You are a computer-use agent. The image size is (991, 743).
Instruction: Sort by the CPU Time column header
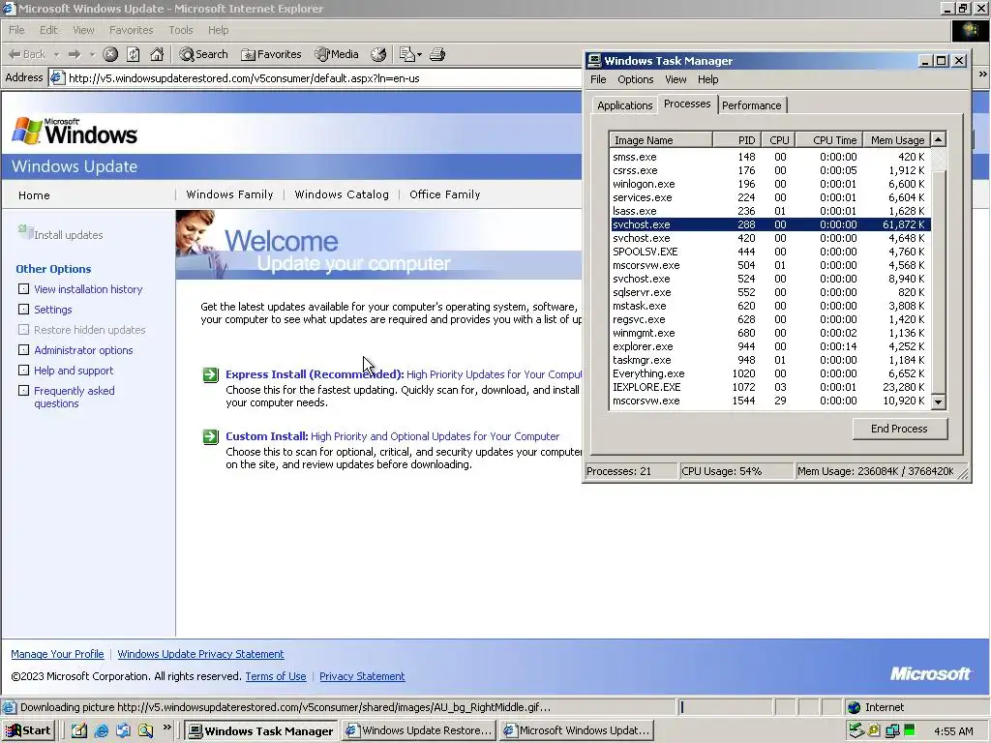click(828, 140)
